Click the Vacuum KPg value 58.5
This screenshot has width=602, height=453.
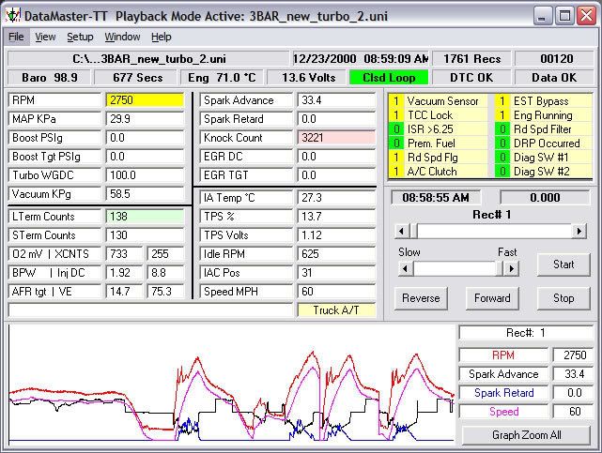pos(145,194)
